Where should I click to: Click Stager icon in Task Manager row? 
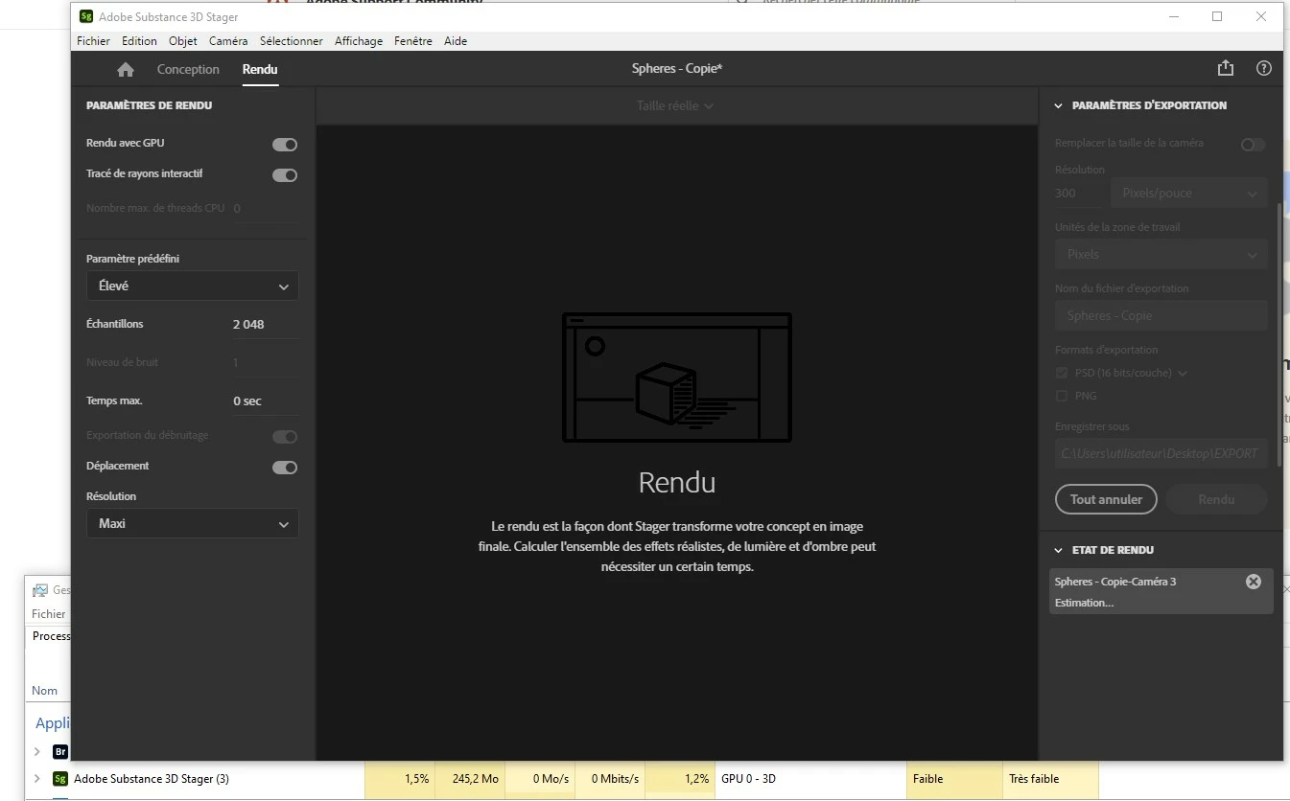coord(60,779)
